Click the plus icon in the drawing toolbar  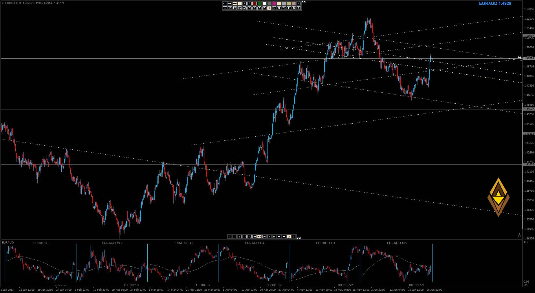(x=225, y=8)
